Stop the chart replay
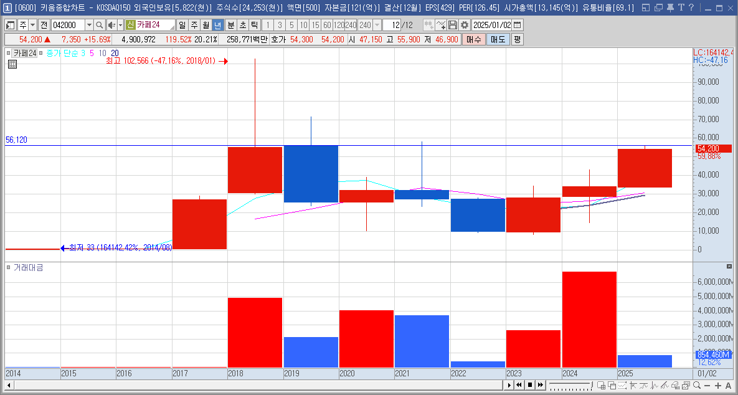Viewport: 738px width, 395px height. coord(530,385)
